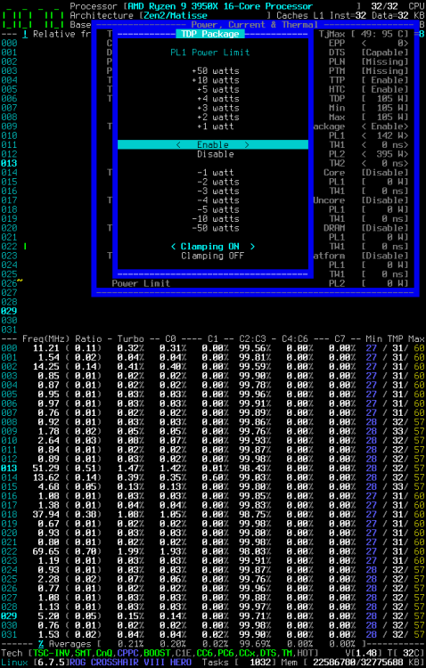Toggle the TTP [ Enable] setting

(385, 80)
